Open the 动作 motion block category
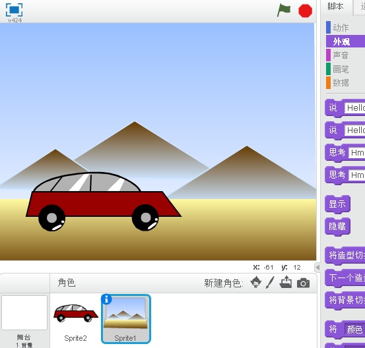This screenshot has height=348, width=365. 345,28
